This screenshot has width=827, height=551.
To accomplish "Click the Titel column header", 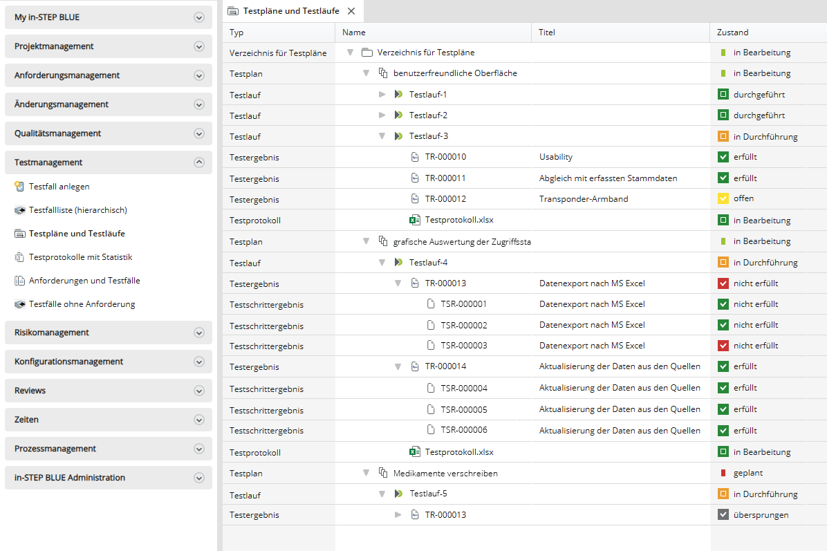I will (x=547, y=32).
